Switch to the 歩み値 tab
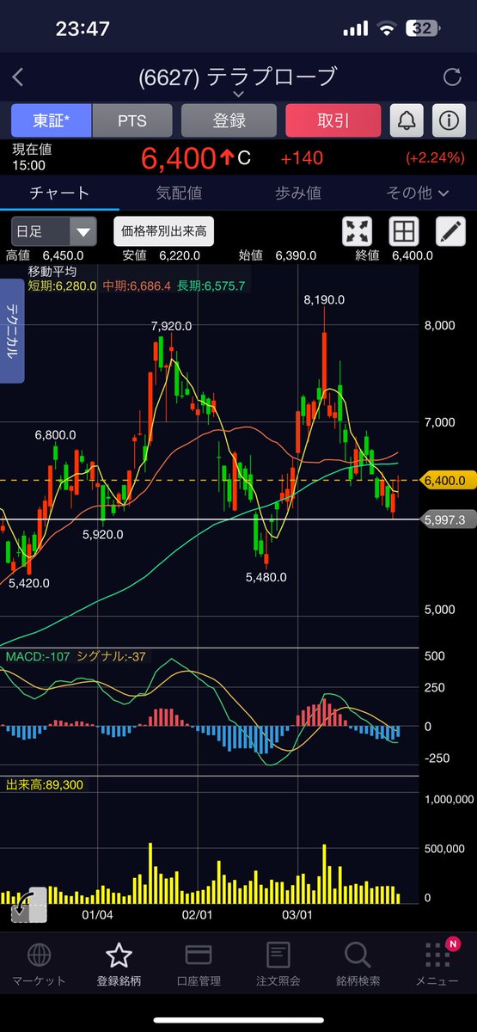 tap(298, 193)
